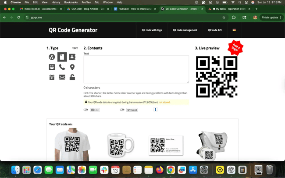Open Firefox from the dock

(160, 170)
